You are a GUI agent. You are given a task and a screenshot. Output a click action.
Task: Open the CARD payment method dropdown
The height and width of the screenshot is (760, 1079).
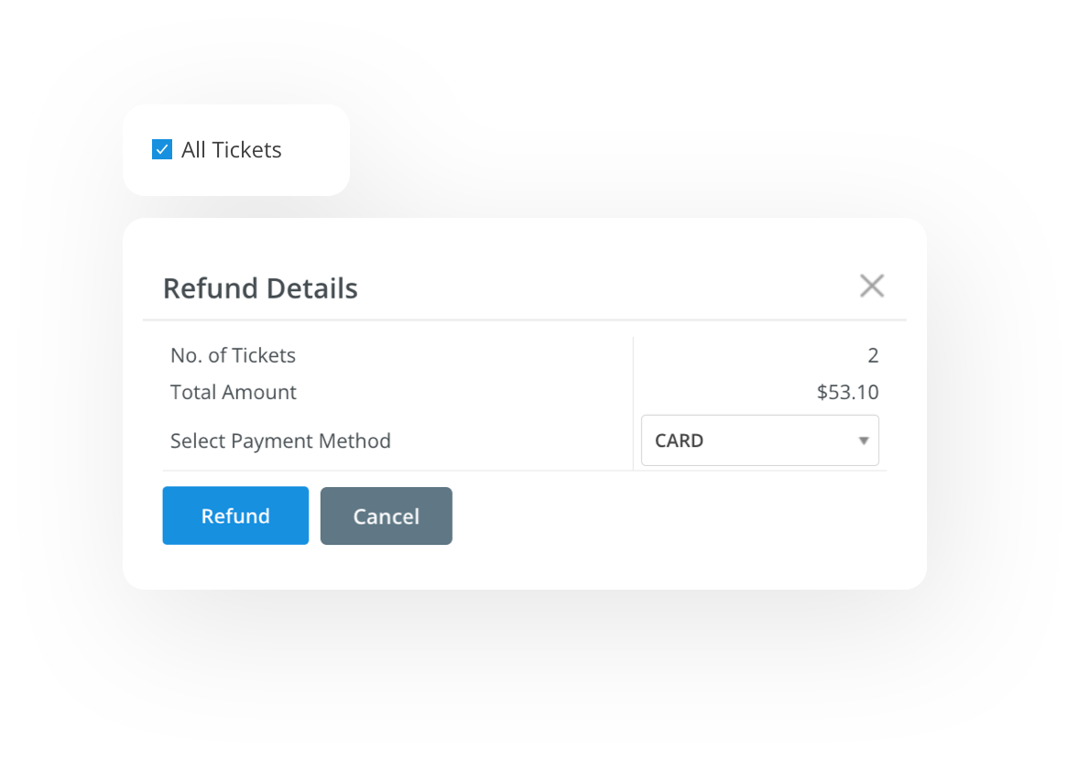tap(759, 440)
